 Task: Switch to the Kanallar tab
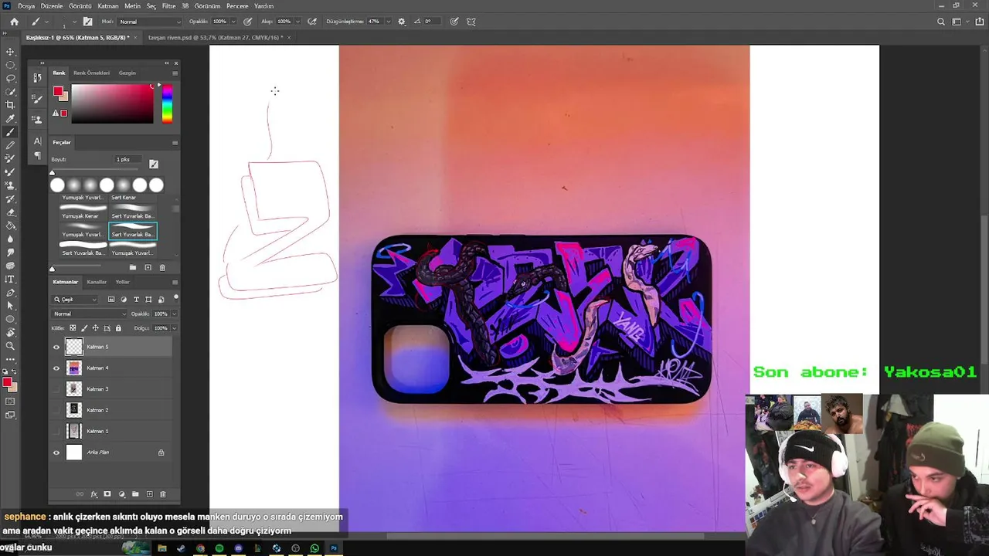click(x=97, y=282)
